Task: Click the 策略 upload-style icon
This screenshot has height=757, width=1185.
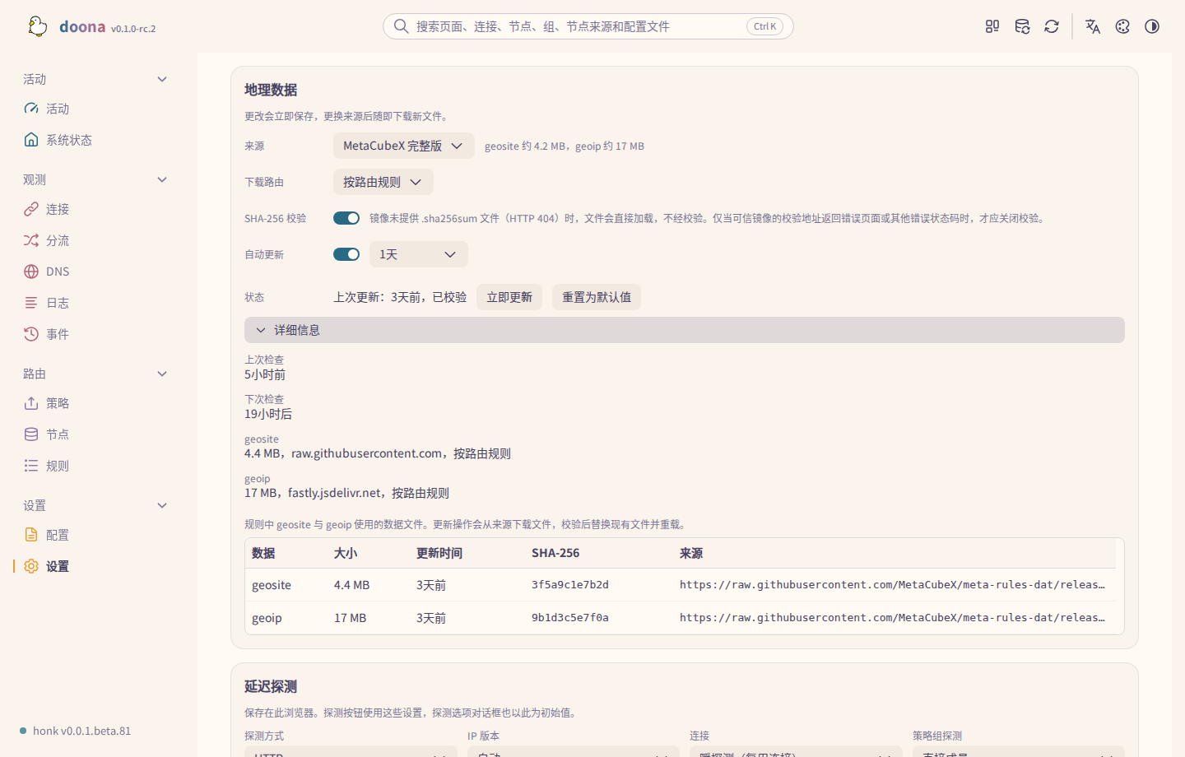Action: [x=31, y=403]
